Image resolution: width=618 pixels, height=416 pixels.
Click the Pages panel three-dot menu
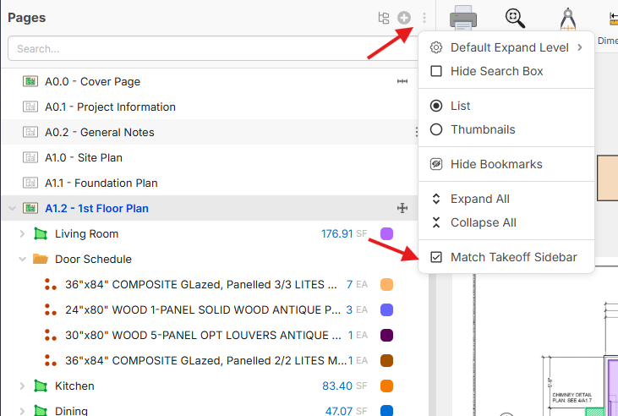pyautogui.click(x=424, y=18)
